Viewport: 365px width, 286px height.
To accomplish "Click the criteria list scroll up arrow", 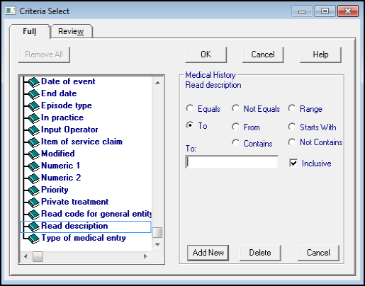I will click(x=157, y=83).
